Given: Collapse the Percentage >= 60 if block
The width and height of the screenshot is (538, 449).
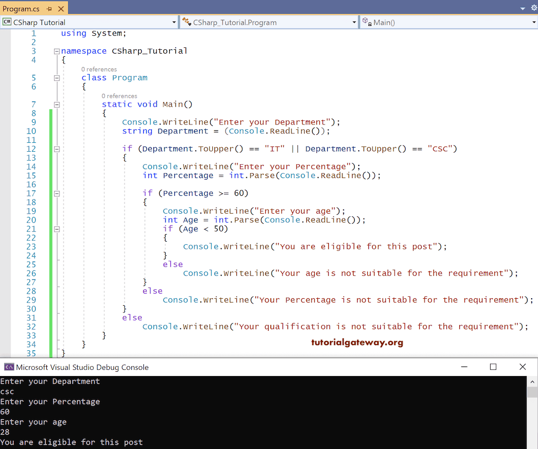Looking at the screenshot, I should tap(57, 193).
